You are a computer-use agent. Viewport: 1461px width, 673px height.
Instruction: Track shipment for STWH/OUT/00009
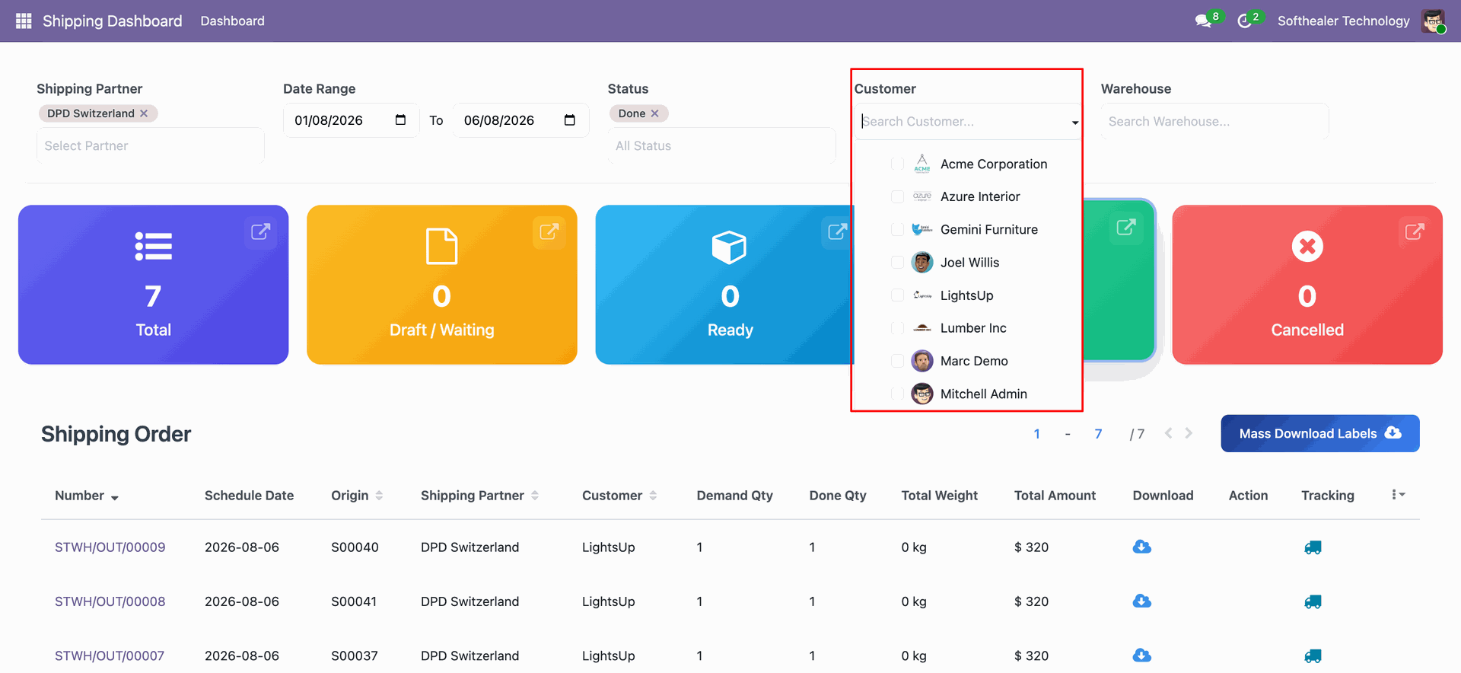(x=1313, y=547)
